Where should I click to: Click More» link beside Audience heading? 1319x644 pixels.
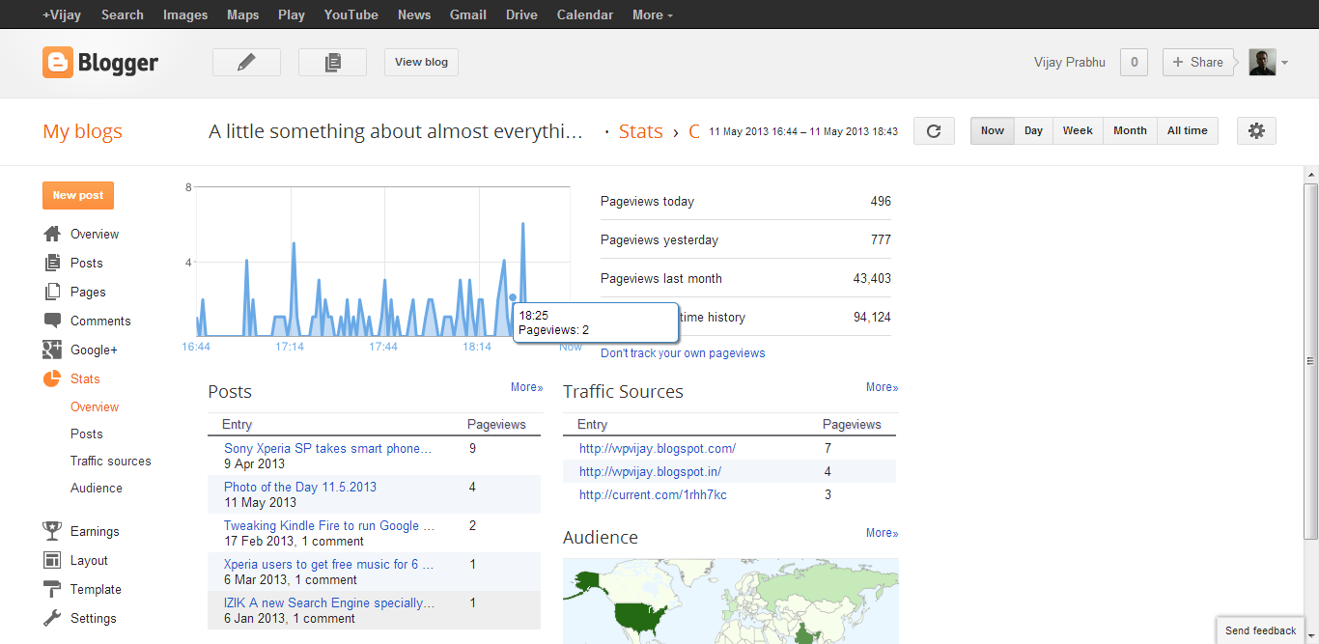coord(883,533)
